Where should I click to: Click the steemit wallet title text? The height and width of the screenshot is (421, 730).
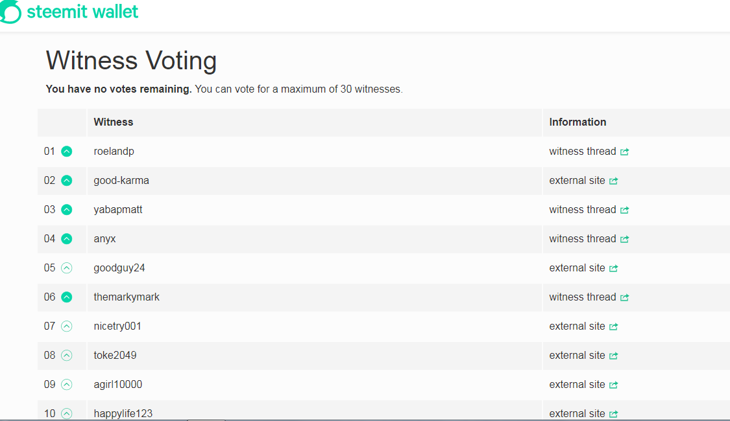click(x=82, y=12)
